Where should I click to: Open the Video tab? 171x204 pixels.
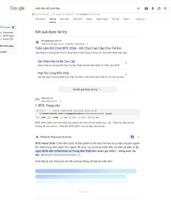tap(89, 19)
